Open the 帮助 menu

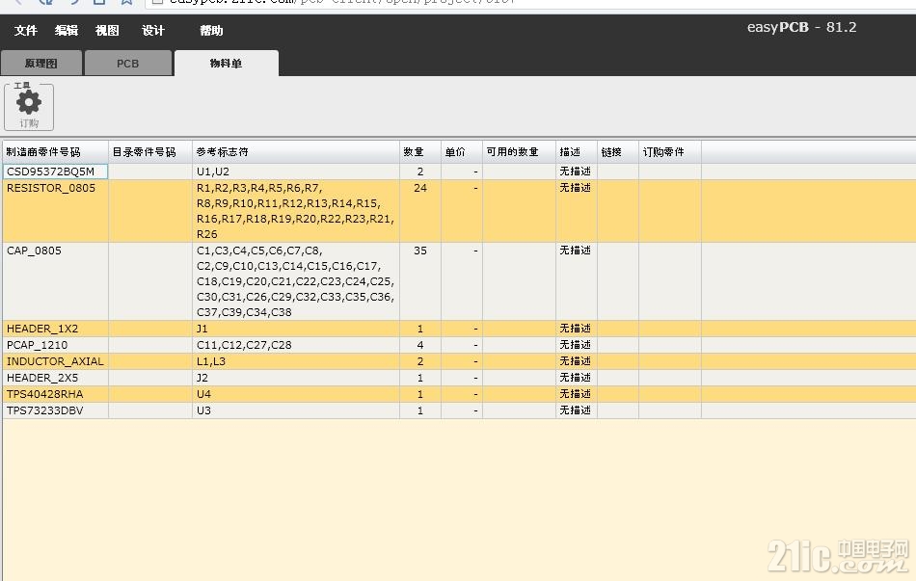click(x=211, y=31)
